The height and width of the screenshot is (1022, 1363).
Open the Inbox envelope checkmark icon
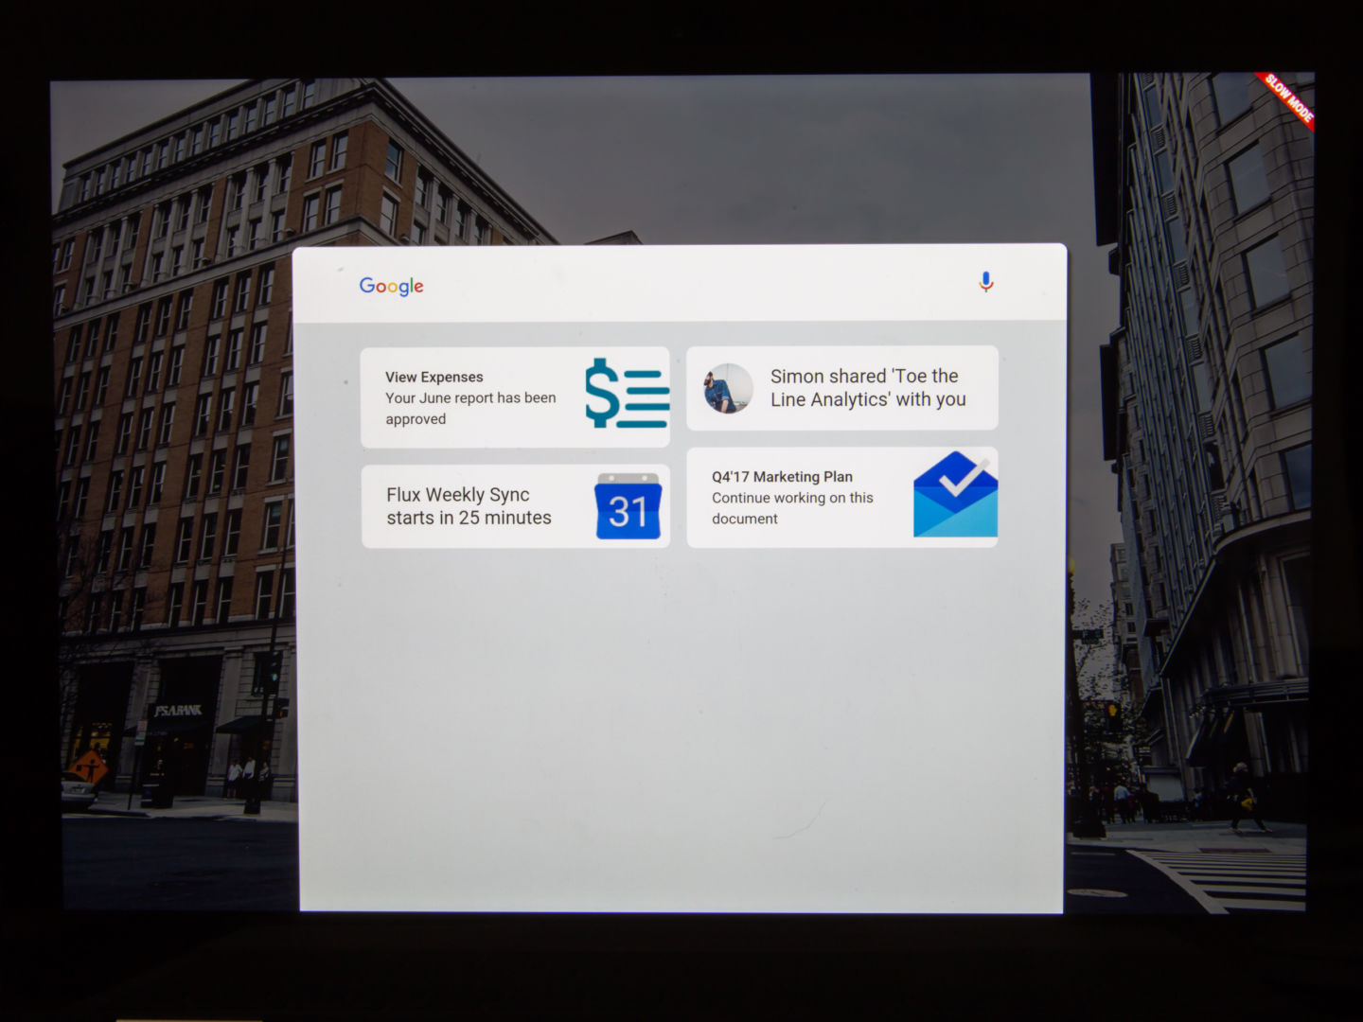955,495
